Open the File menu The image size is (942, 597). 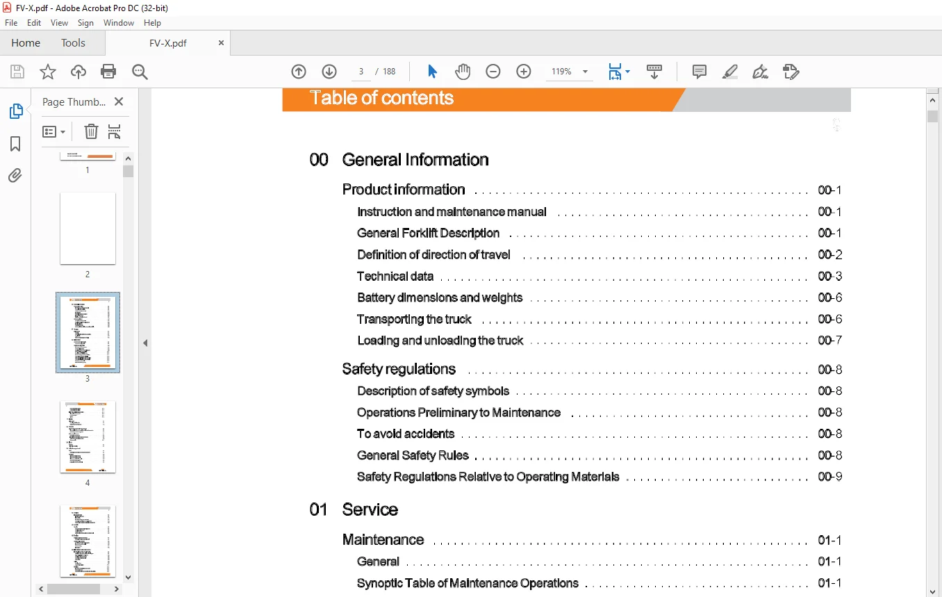point(11,23)
